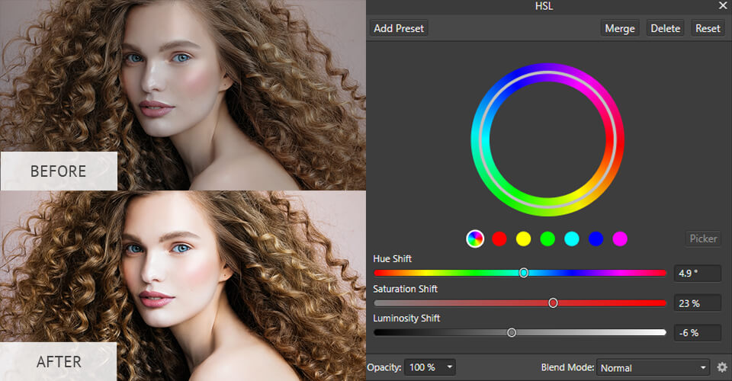
Task: Open the blend options gear icon
Action: [x=722, y=367]
